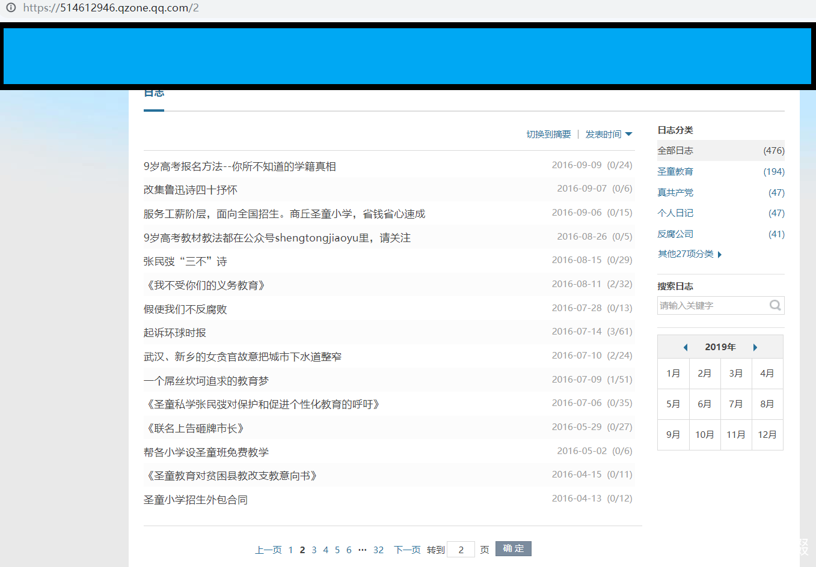The height and width of the screenshot is (567, 816).
Task: Select 5月 in the month calendar
Action: pos(673,404)
